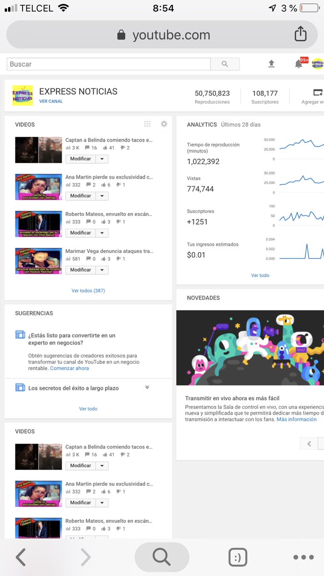
Task: Open the notifications bell with 99+ badge
Action: [x=300, y=63]
